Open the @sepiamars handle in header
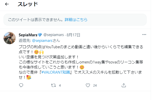This screenshot has width=155, height=100. (x=54, y=35)
